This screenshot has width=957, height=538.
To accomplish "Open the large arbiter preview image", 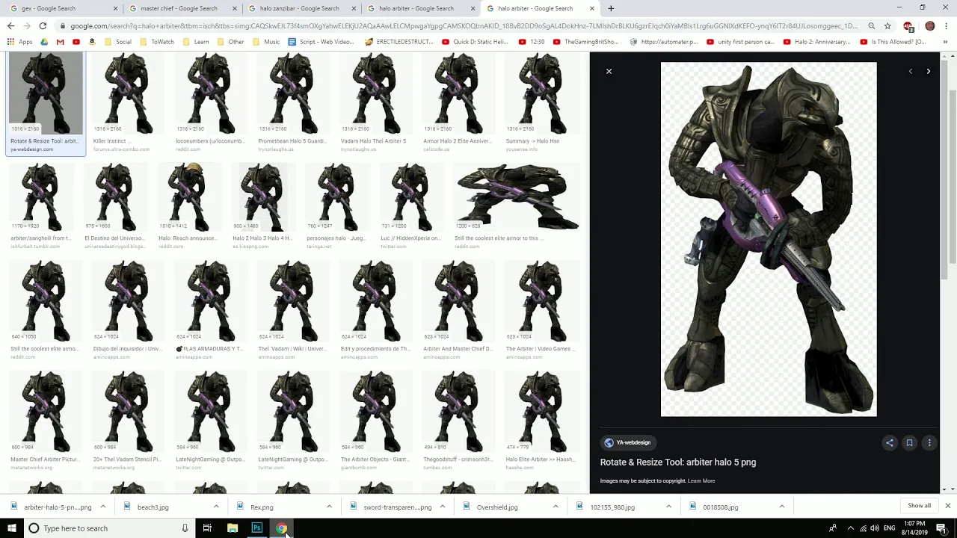I will [x=769, y=239].
